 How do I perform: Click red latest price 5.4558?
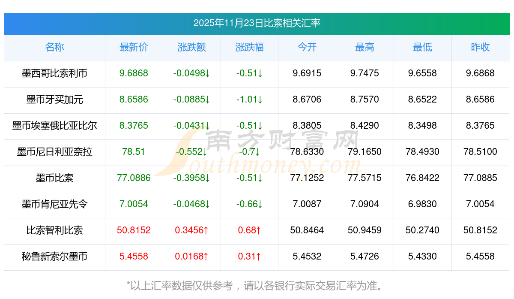[x=134, y=257]
